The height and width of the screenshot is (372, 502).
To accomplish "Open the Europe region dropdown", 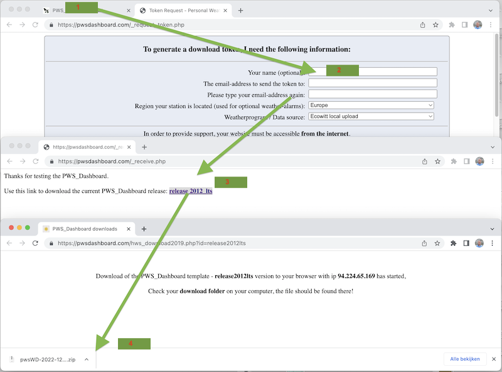I will click(371, 105).
